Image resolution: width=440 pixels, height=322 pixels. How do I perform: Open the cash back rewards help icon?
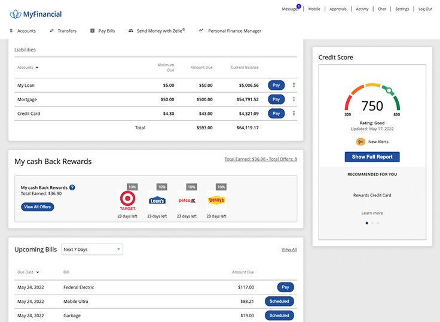[72, 187]
